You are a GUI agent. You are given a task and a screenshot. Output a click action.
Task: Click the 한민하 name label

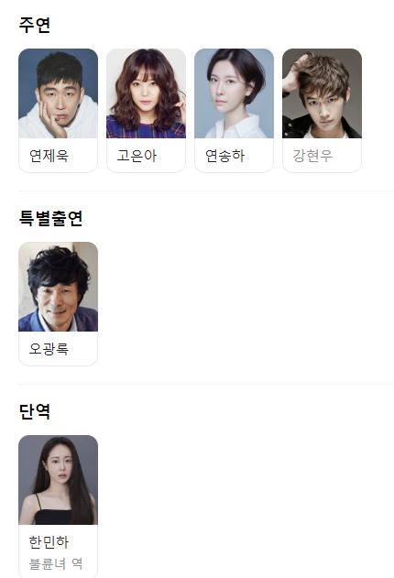click(49, 542)
